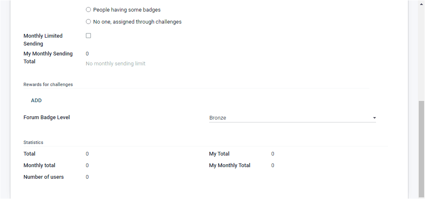Select "People having some badges" radio option
Screen dimensions: 425x199
(x=88, y=10)
